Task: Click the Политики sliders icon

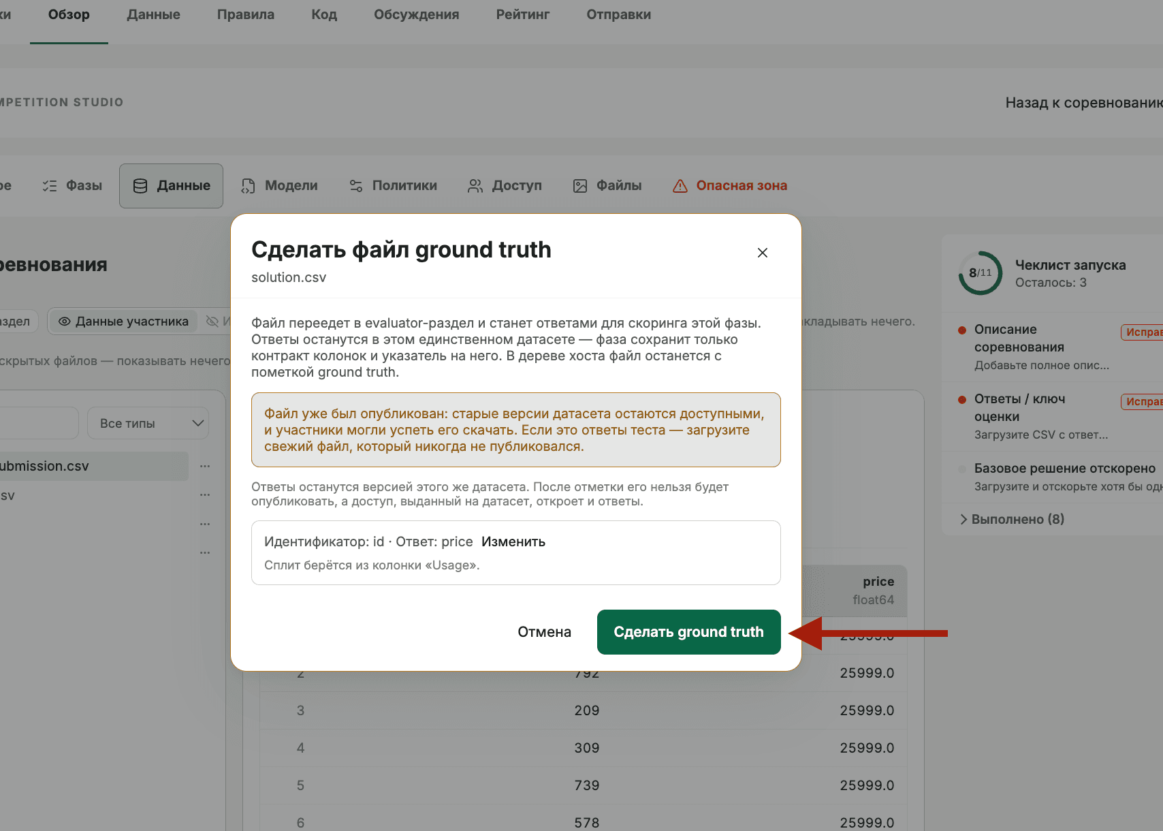Action: (356, 186)
